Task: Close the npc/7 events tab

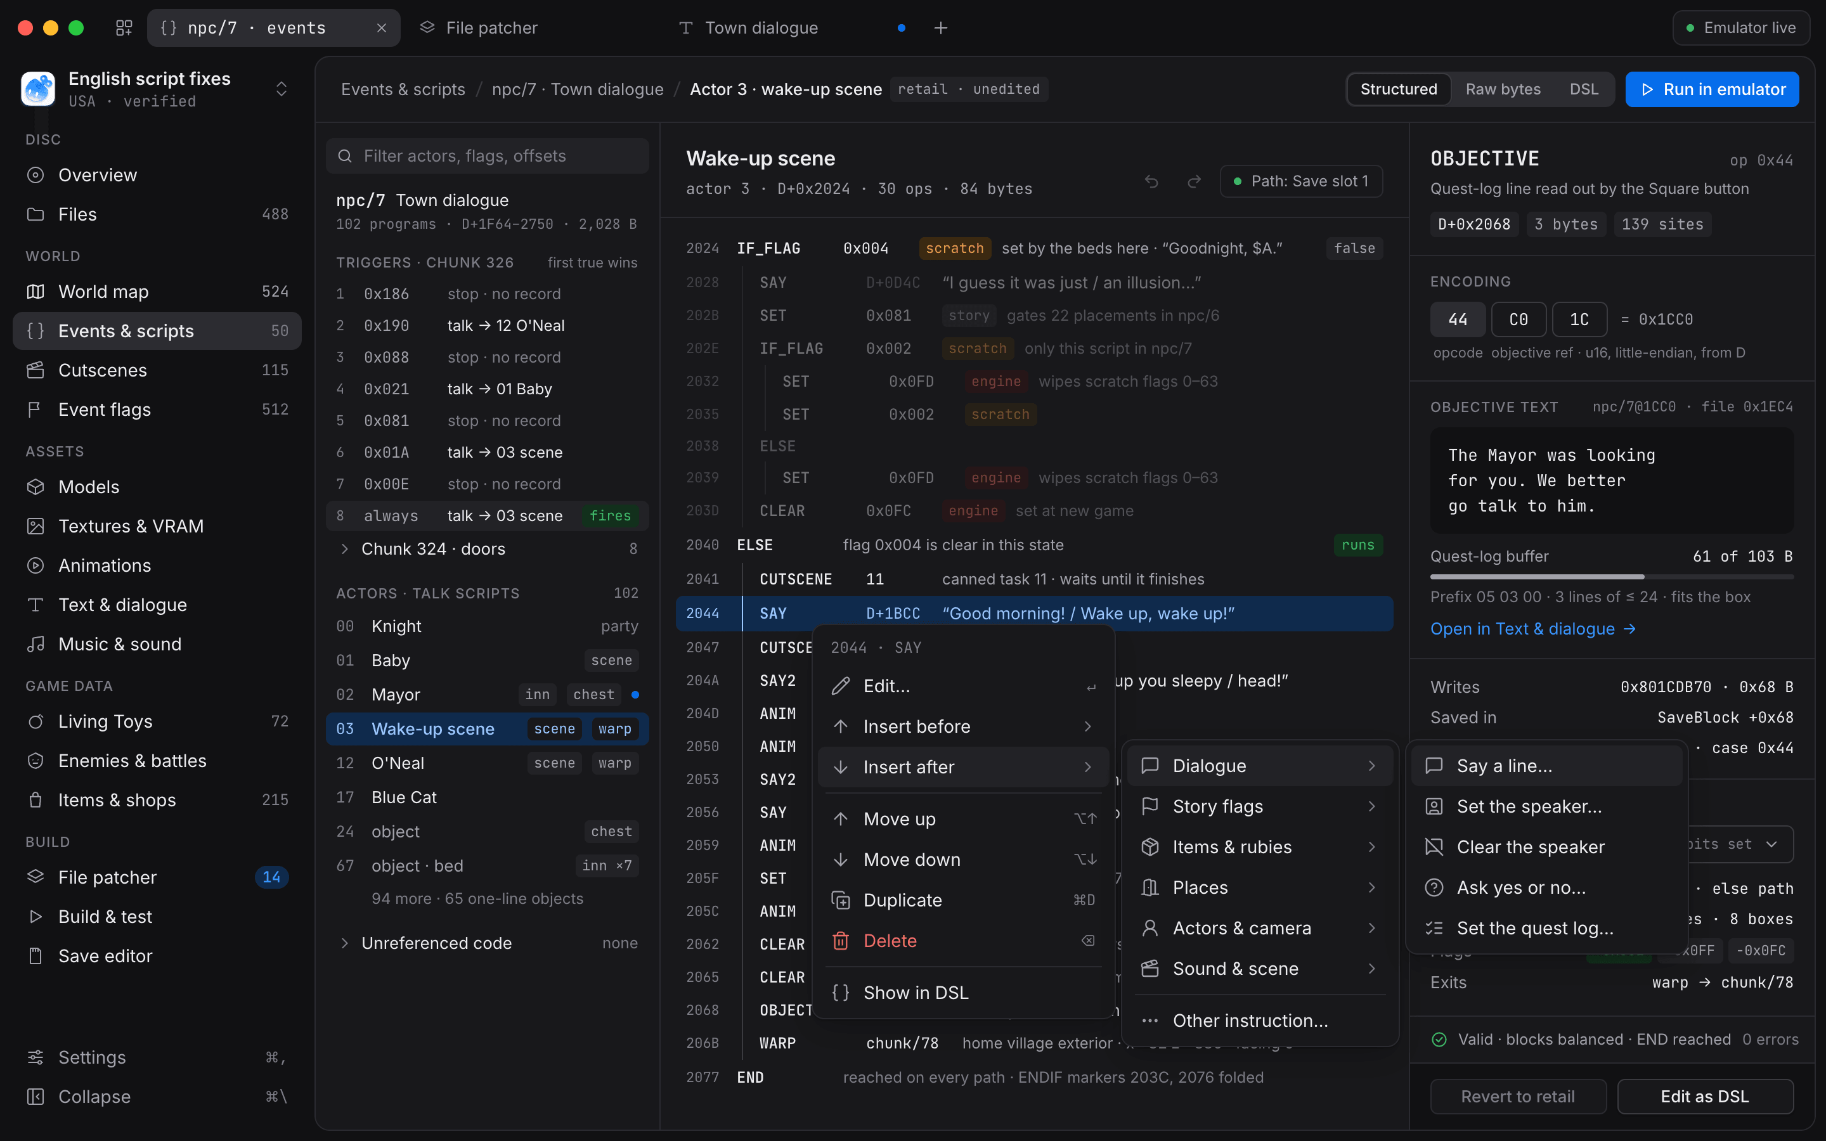Action: tap(381, 28)
